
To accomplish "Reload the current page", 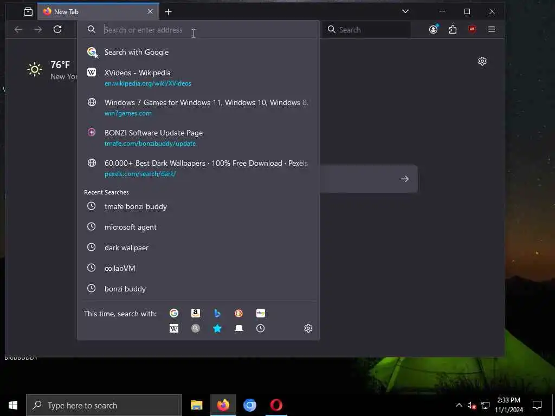I will coord(57,29).
